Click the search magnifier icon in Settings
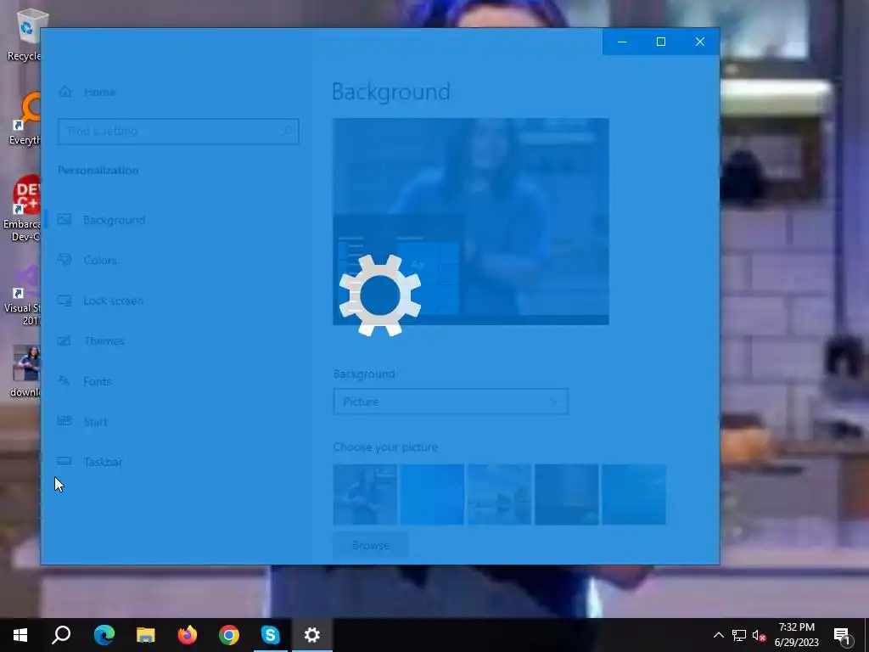 286,132
